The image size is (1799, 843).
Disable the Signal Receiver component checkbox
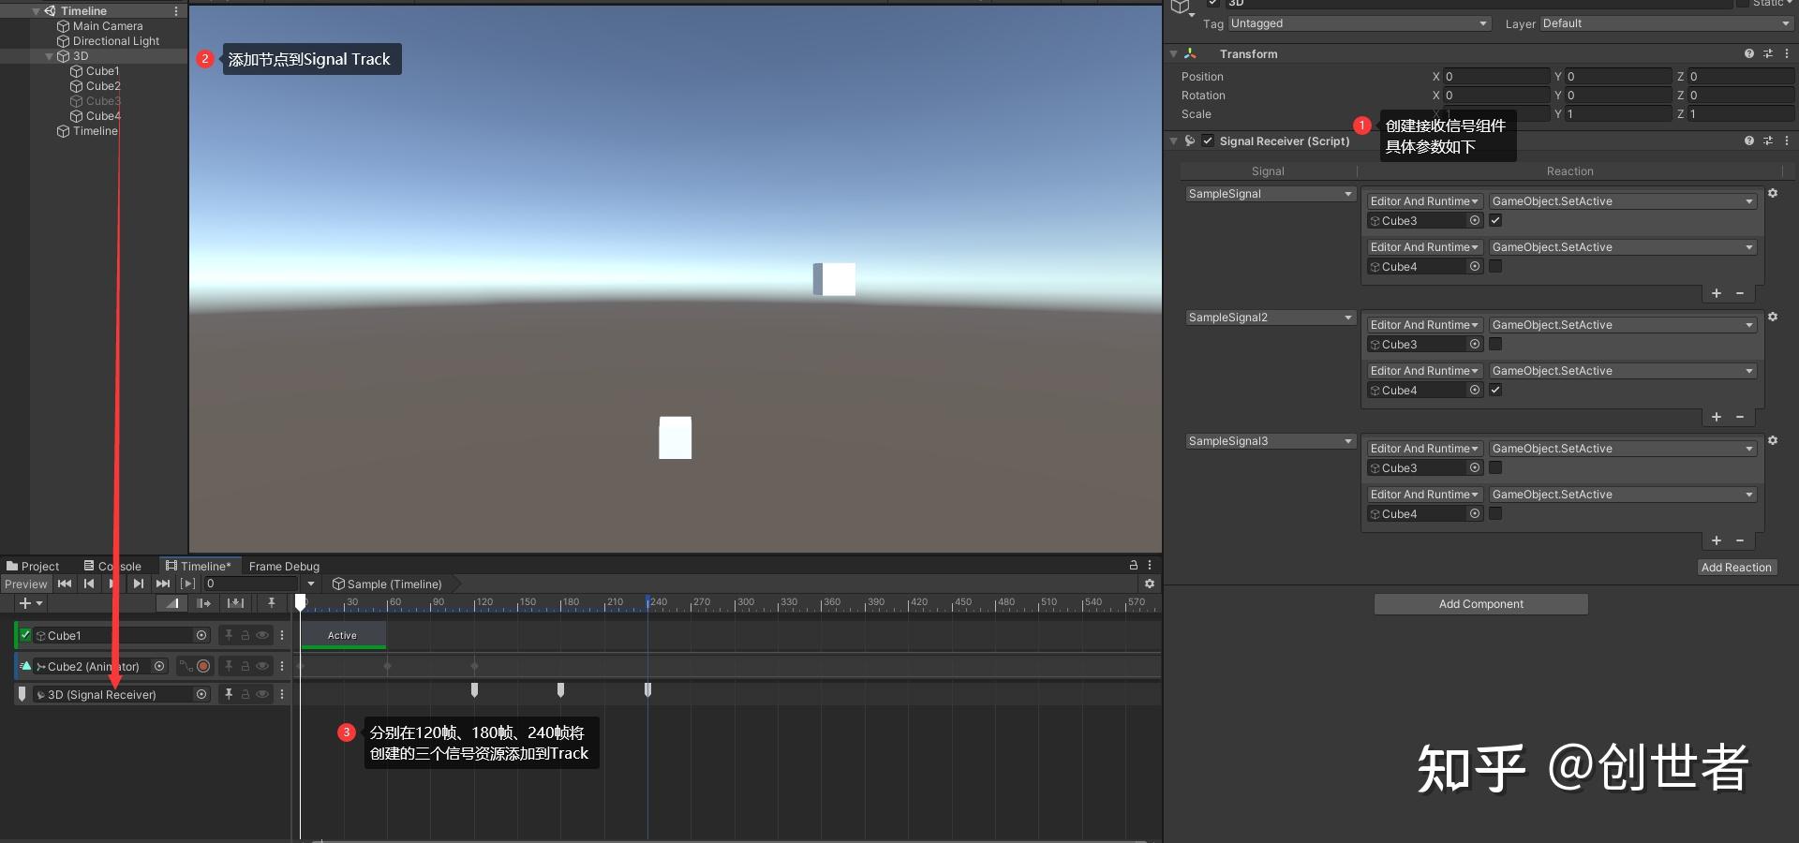pyautogui.click(x=1208, y=140)
